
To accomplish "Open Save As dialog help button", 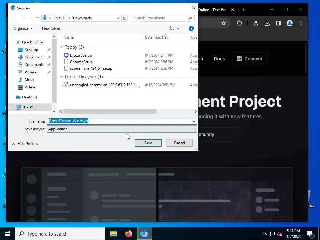I will [191, 28].
